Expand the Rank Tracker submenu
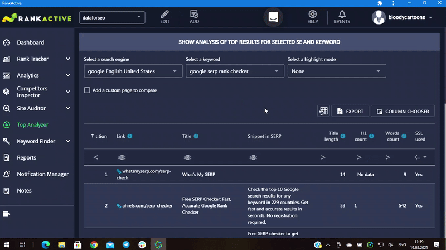This screenshot has width=446, height=250. [x=68, y=59]
